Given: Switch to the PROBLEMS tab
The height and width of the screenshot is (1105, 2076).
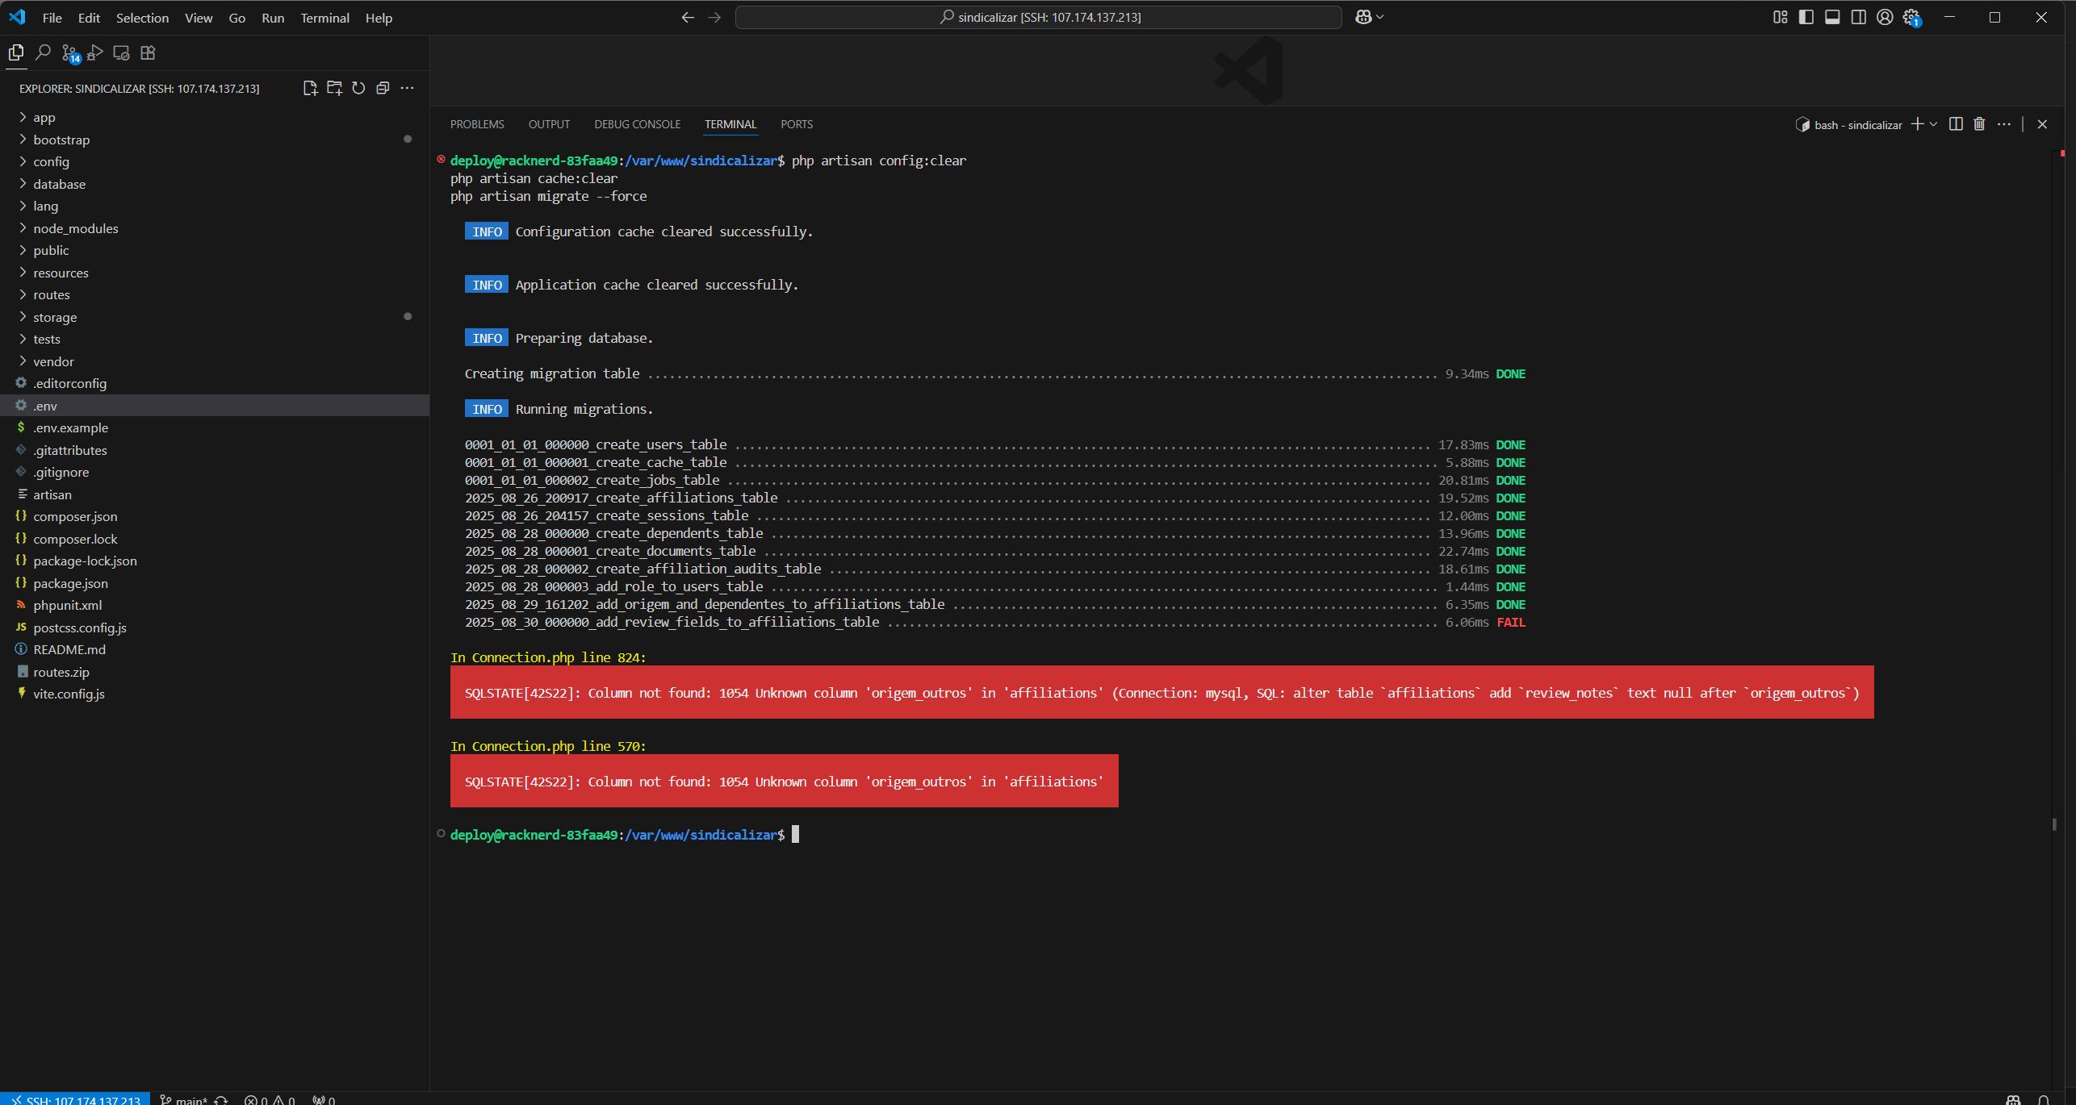Looking at the screenshot, I should 476,124.
